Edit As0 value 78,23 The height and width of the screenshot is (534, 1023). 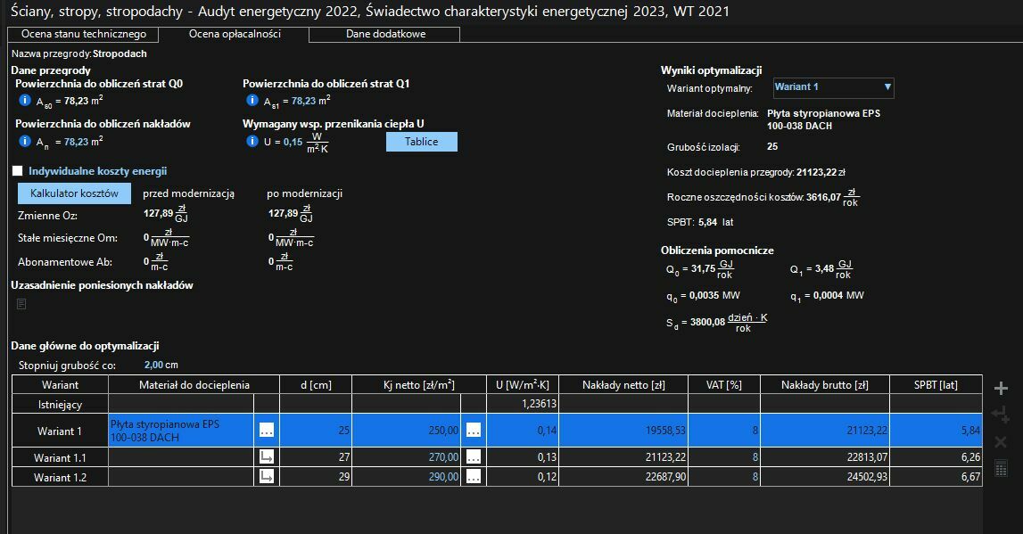click(77, 101)
